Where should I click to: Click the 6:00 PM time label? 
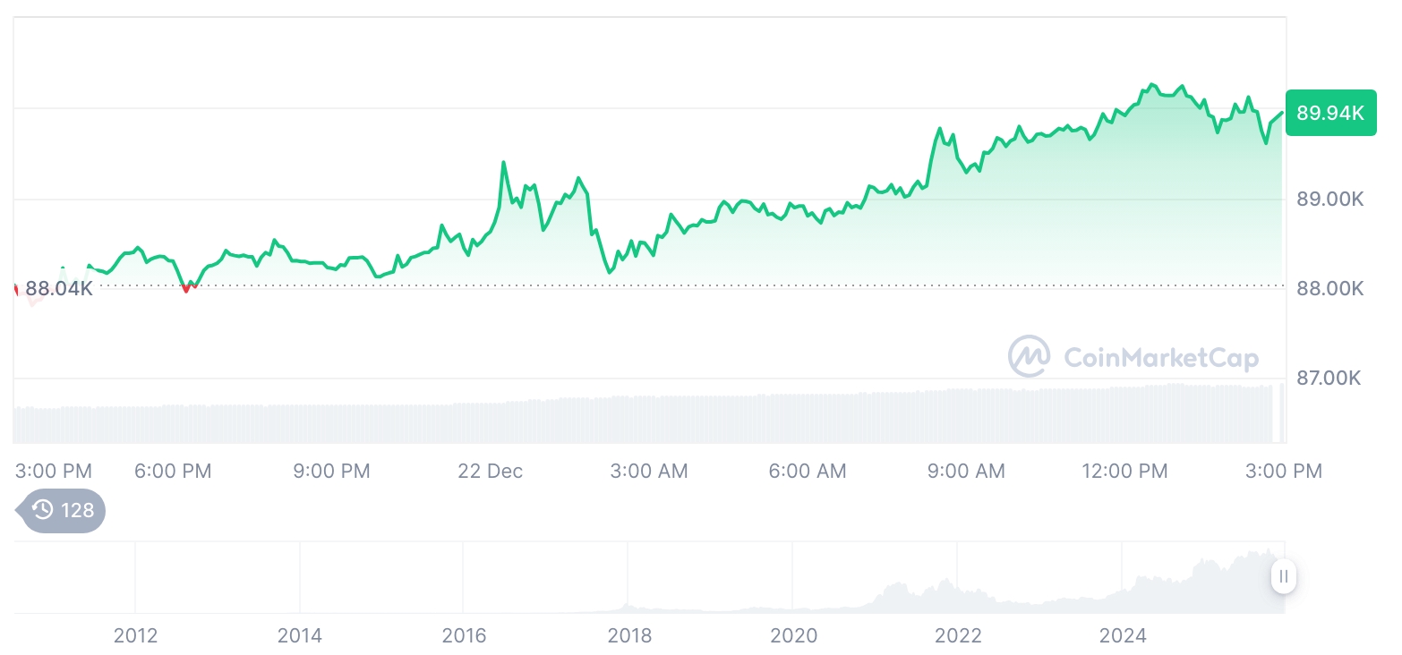point(173,471)
